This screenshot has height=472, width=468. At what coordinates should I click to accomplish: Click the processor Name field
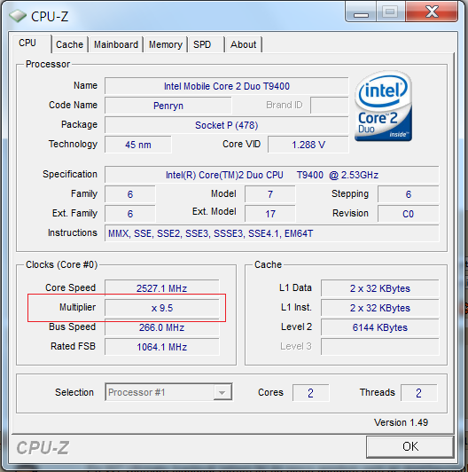coord(227,86)
